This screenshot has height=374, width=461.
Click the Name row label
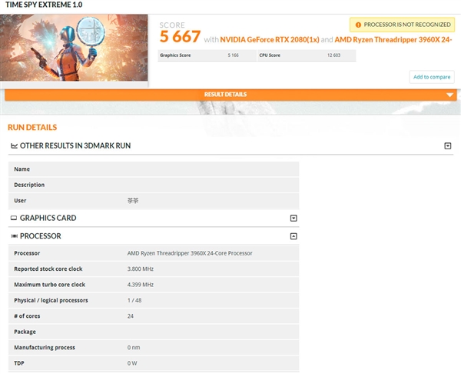pos(22,169)
